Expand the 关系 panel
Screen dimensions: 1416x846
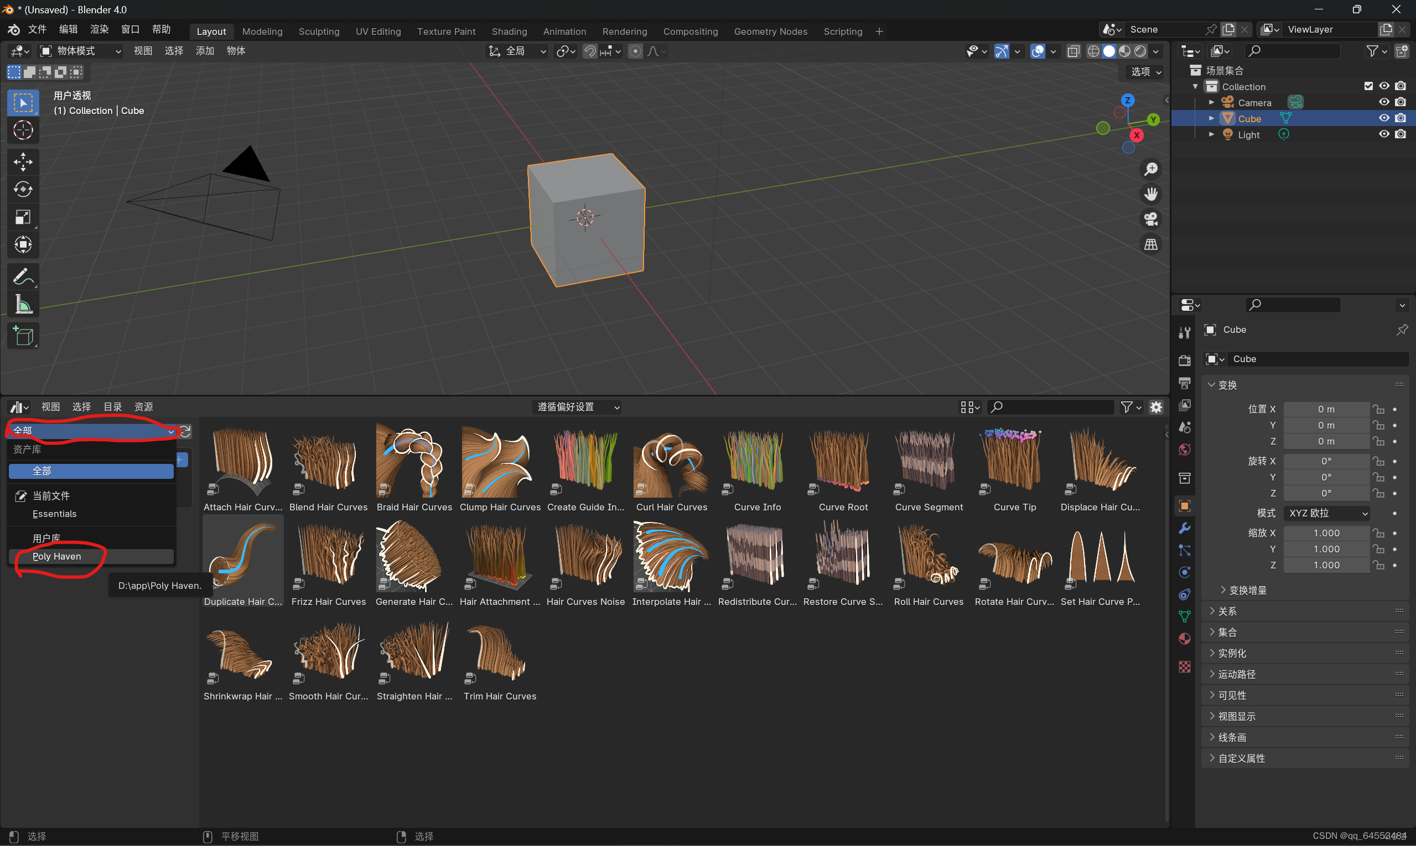click(x=1227, y=611)
